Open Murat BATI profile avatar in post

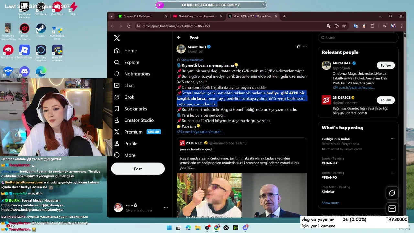pos(181,49)
